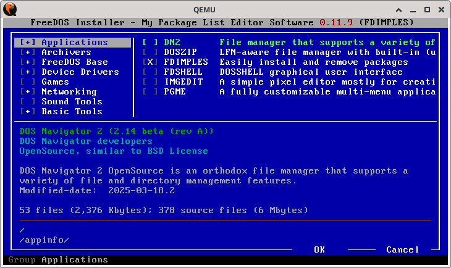Viewport: 451px width, 268px height.
Task: Check the DOSZIP package checkbox
Action: [150, 52]
